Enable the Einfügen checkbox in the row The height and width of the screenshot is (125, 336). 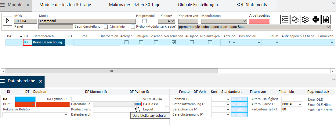[141, 42]
